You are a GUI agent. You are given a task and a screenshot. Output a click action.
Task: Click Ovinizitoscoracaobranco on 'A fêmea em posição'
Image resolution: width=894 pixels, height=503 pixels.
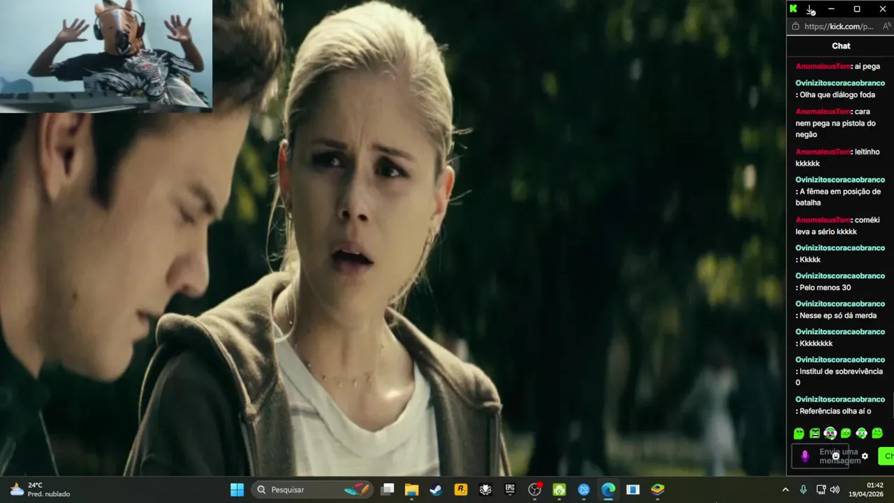(840, 180)
